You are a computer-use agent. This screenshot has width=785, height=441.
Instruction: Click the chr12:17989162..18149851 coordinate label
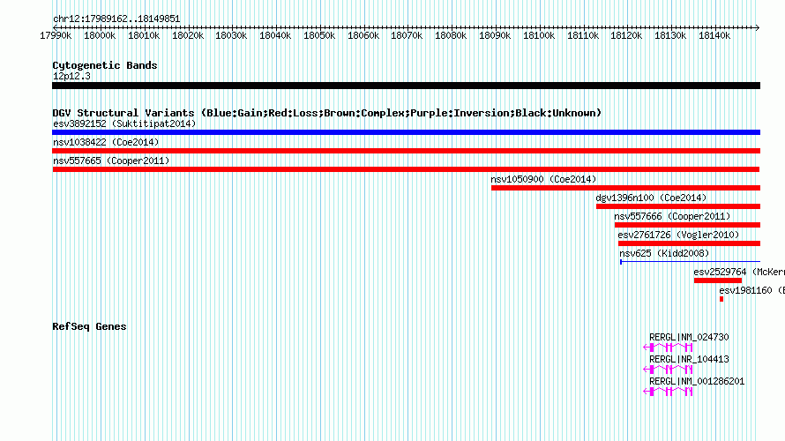click(116, 19)
